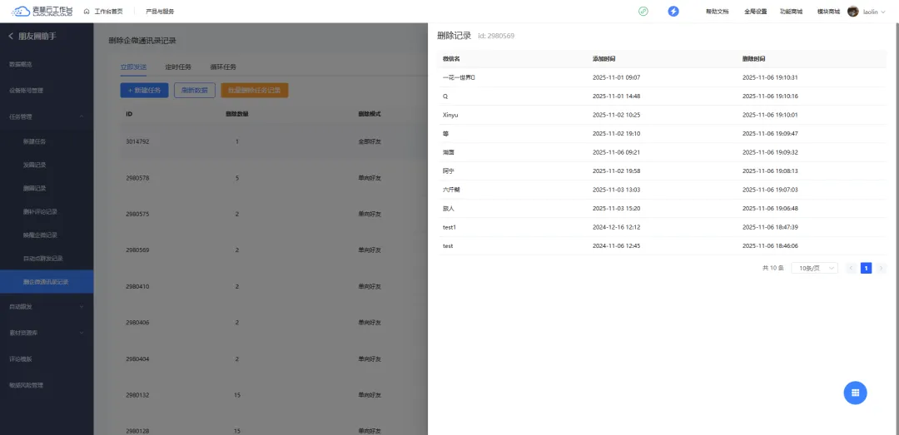This screenshot has width=899, height=435.
Task: Open the 10条/页 page size dropdown
Action: (x=814, y=268)
